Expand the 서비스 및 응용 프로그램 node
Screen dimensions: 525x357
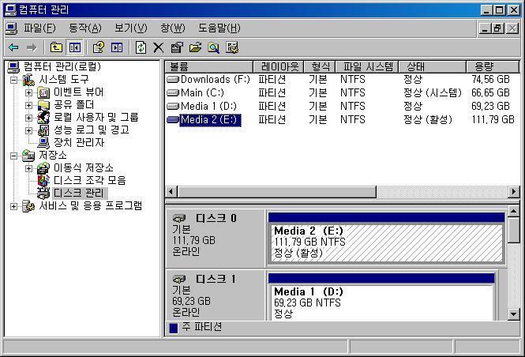point(13,206)
